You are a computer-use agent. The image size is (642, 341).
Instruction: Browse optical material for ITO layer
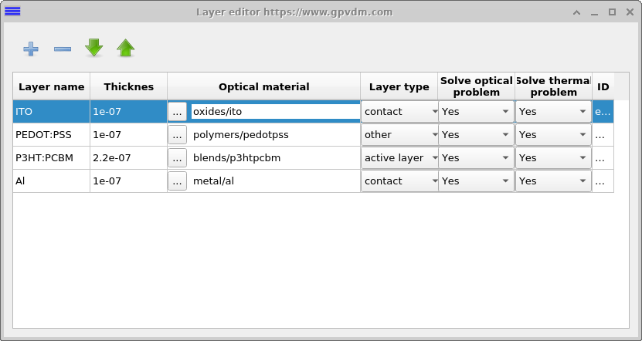[178, 112]
